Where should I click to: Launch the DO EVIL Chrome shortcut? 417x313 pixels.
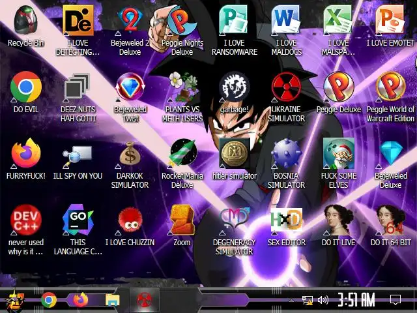click(x=26, y=87)
